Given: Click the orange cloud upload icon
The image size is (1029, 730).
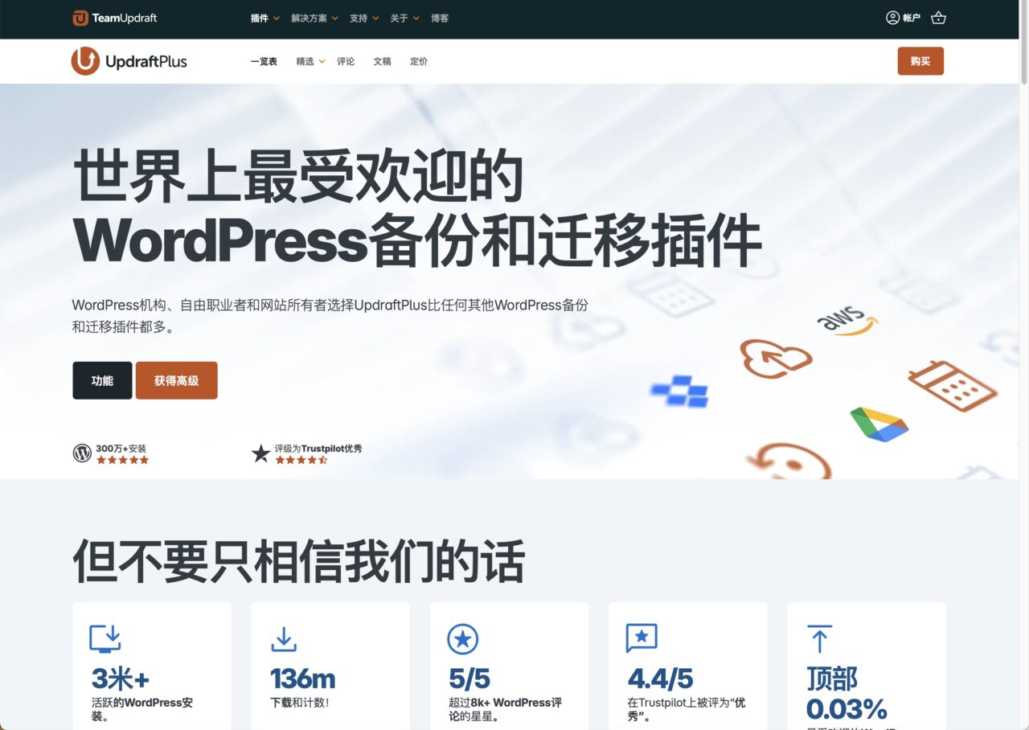Looking at the screenshot, I should (776, 357).
